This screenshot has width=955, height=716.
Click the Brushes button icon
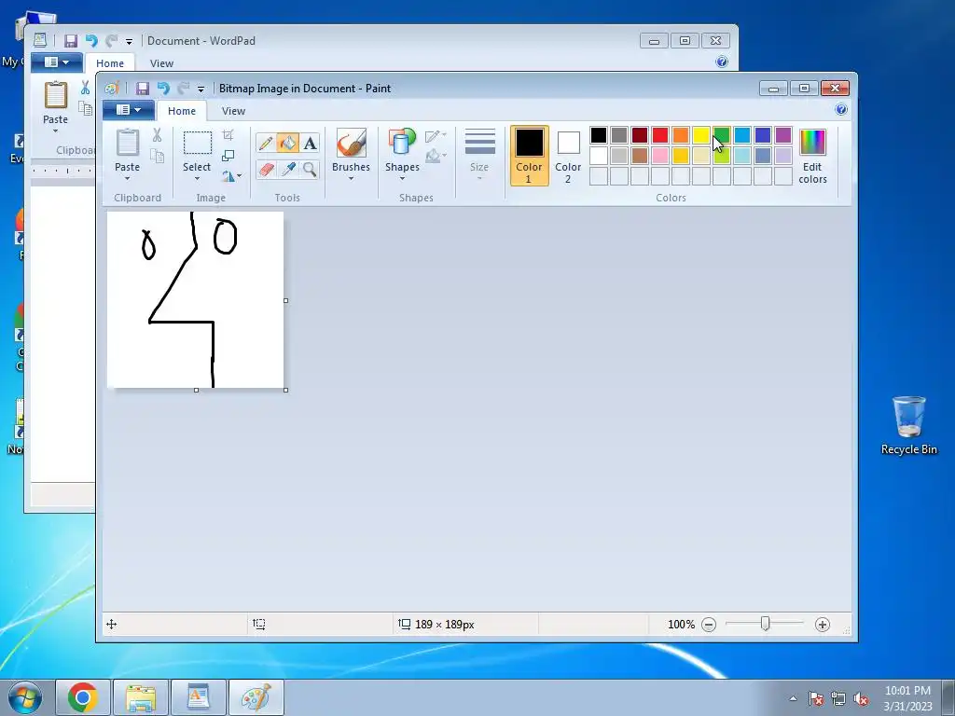pos(351,143)
